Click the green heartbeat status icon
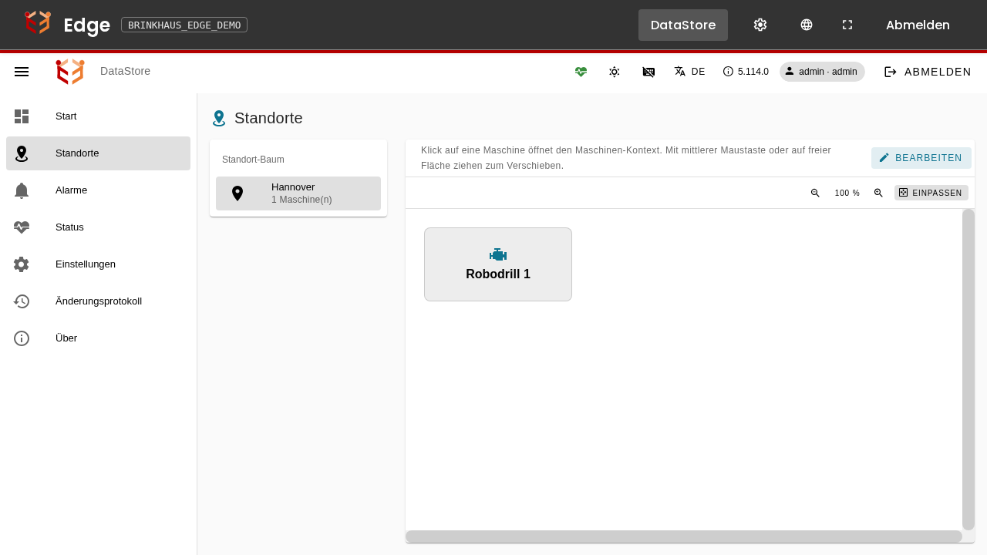The height and width of the screenshot is (555, 987). click(x=581, y=72)
